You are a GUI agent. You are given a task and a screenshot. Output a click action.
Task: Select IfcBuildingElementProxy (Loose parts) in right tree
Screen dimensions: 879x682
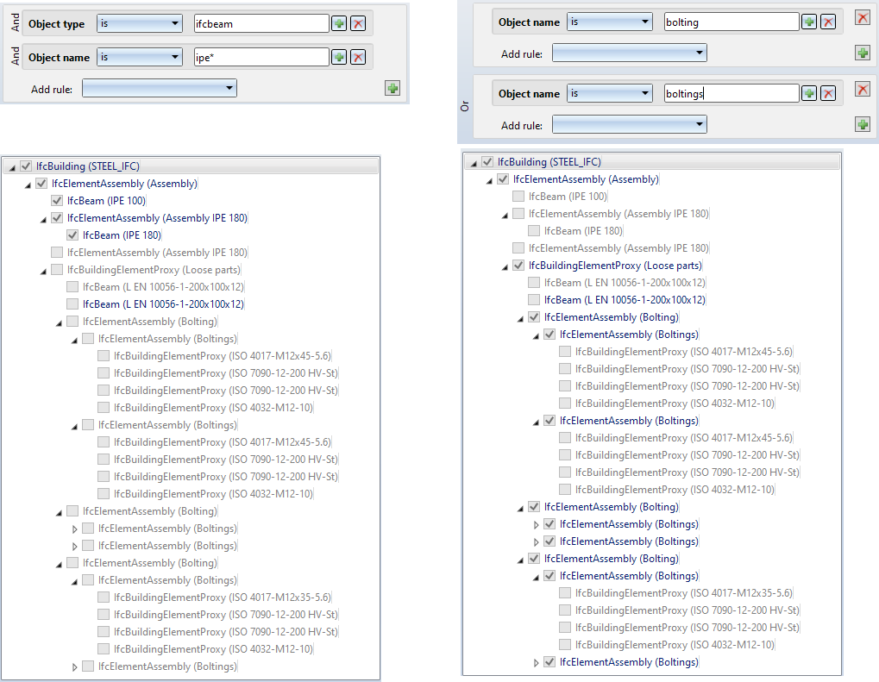615,265
